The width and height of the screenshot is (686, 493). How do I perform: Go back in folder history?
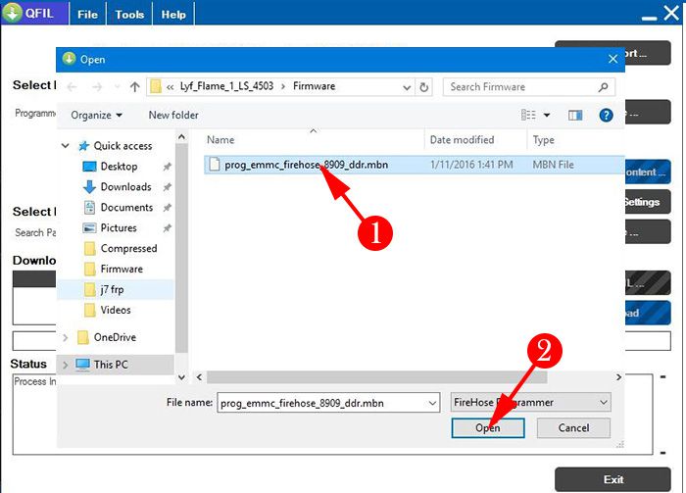pos(73,87)
